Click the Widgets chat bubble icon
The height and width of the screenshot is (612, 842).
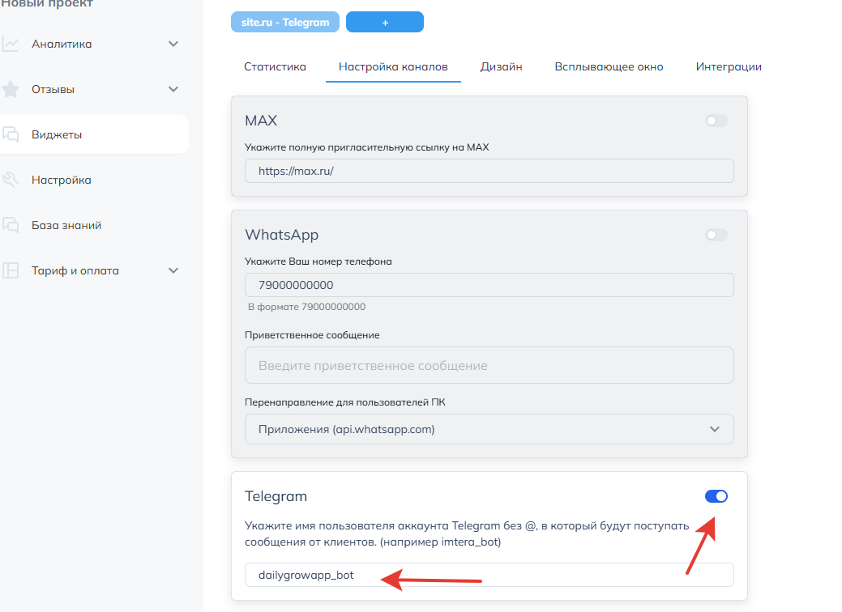coord(11,134)
